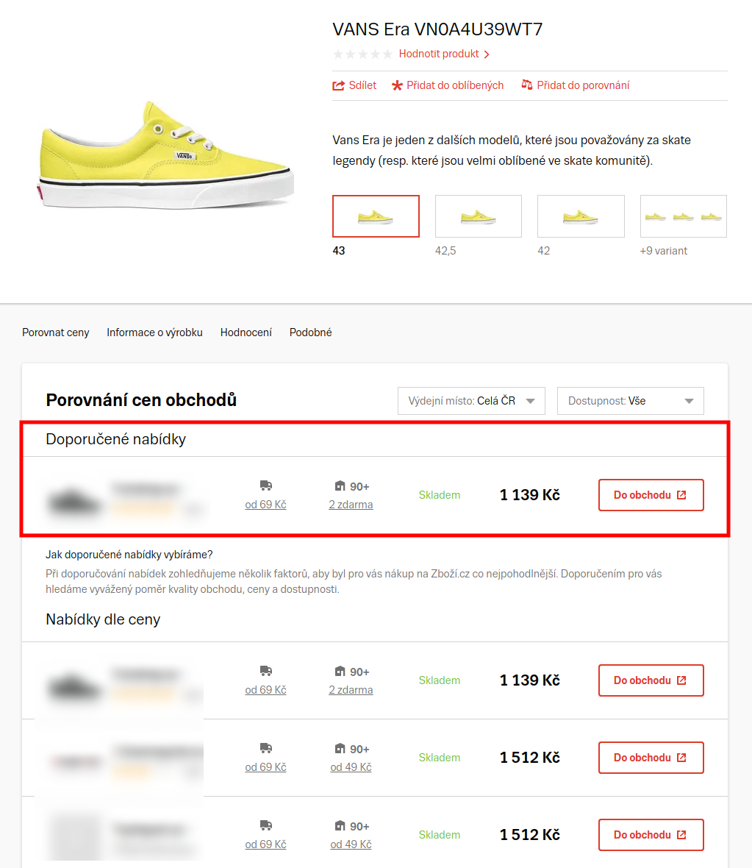
Task: Switch to the Informace o výrobku tab
Action: point(154,332)
